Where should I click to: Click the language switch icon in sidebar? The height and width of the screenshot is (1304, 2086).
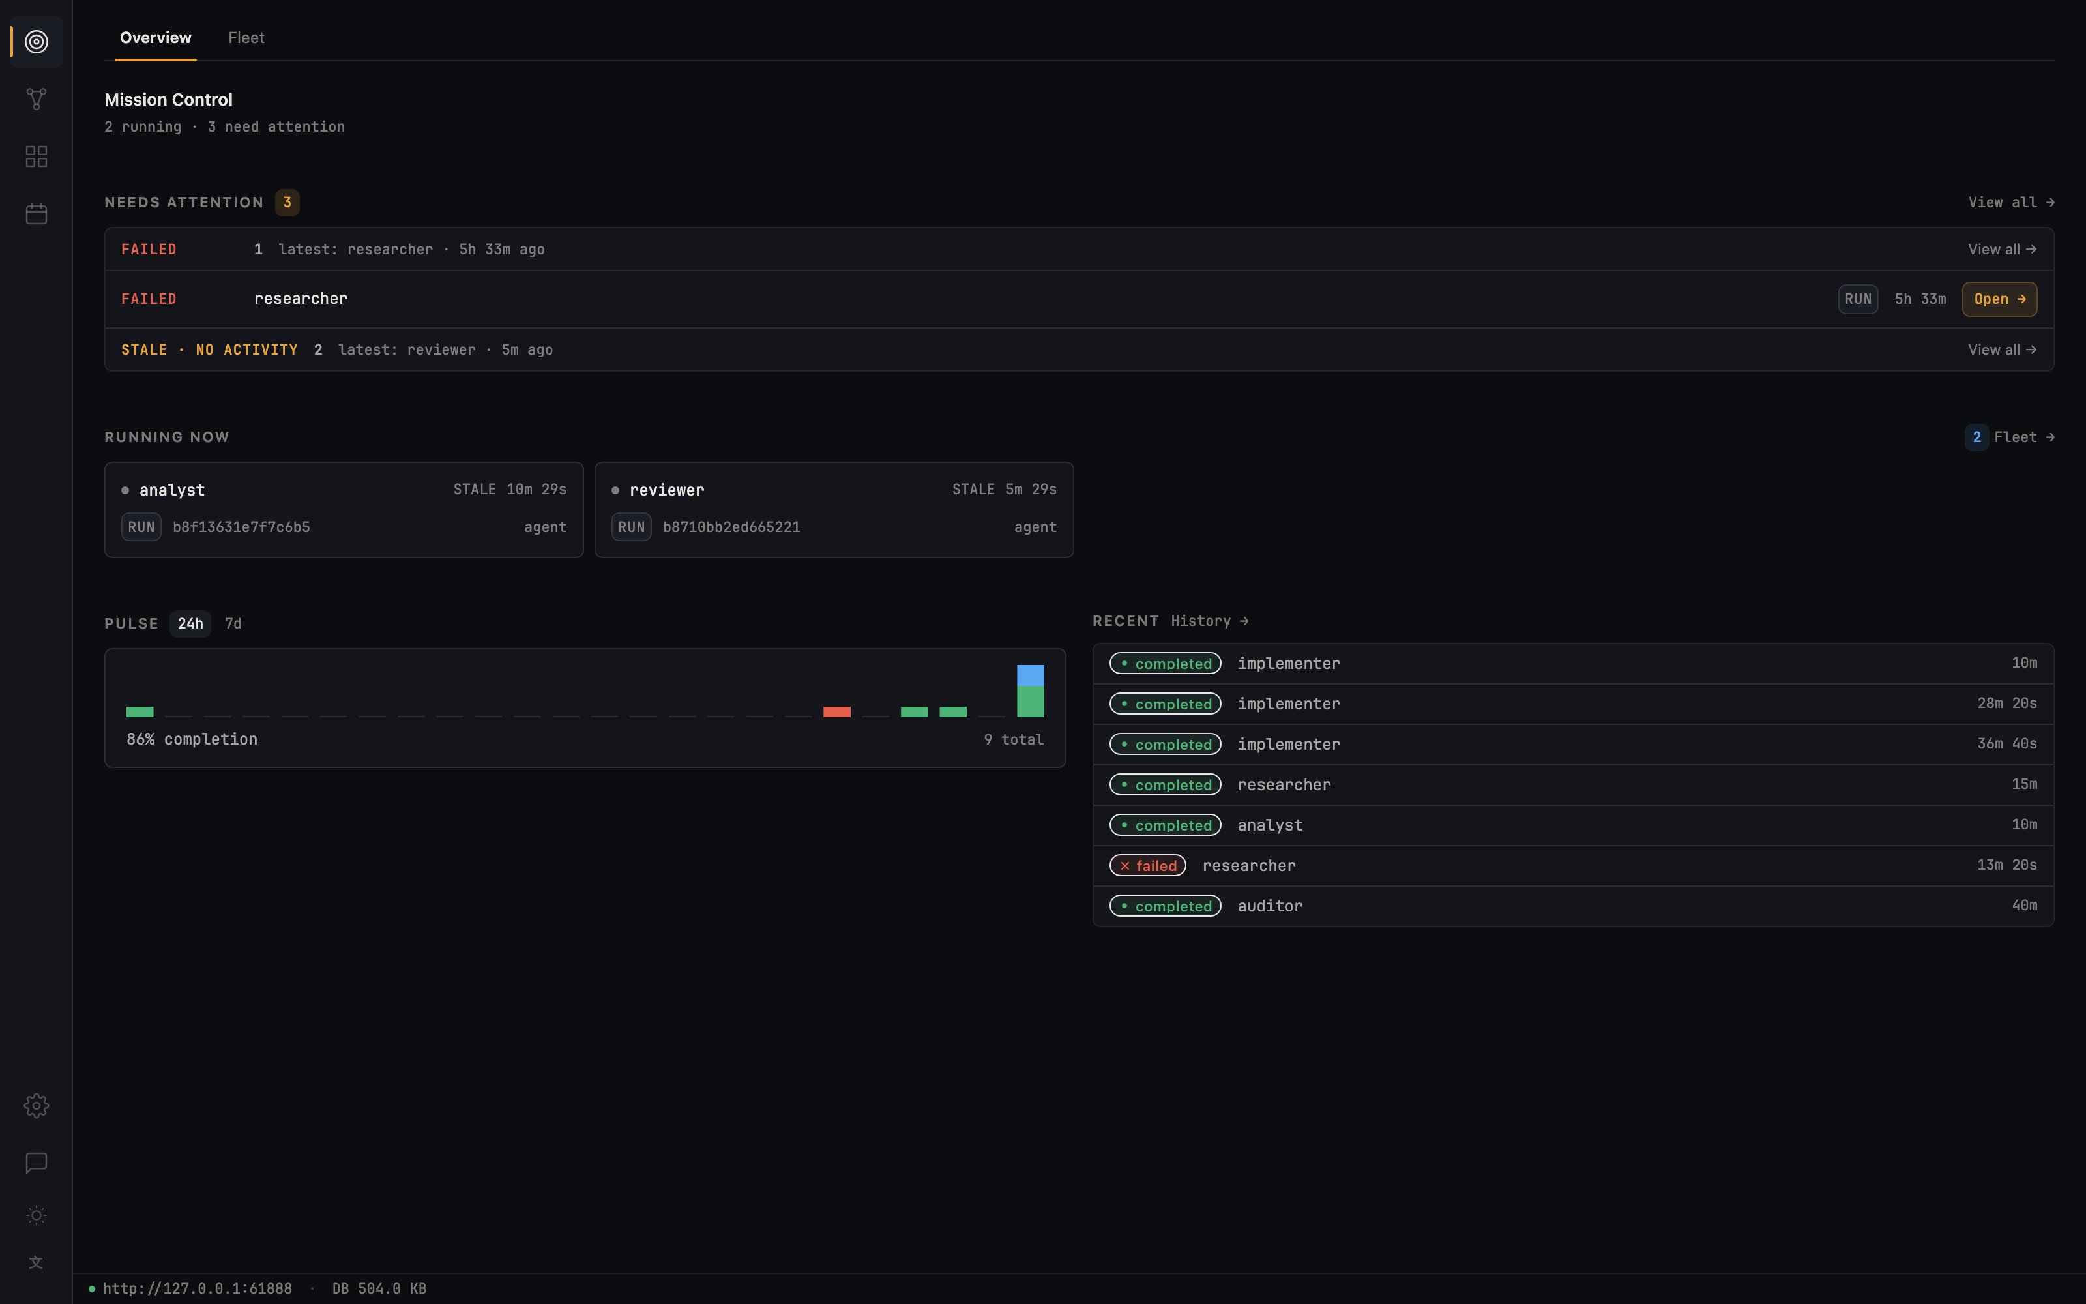click(x=37, y=1263)
